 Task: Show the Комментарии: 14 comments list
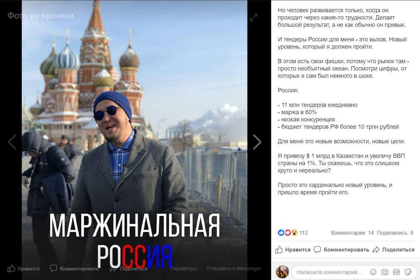click(x=352, y=233)
